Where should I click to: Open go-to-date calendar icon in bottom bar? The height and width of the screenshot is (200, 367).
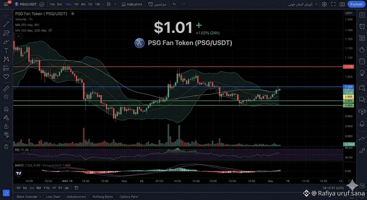(76, 188)
